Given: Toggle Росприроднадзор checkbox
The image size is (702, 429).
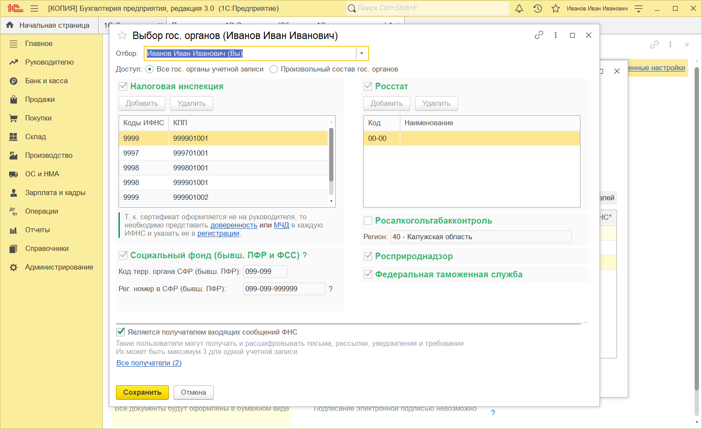Looking at the screenshot, I should pos(368,256).
